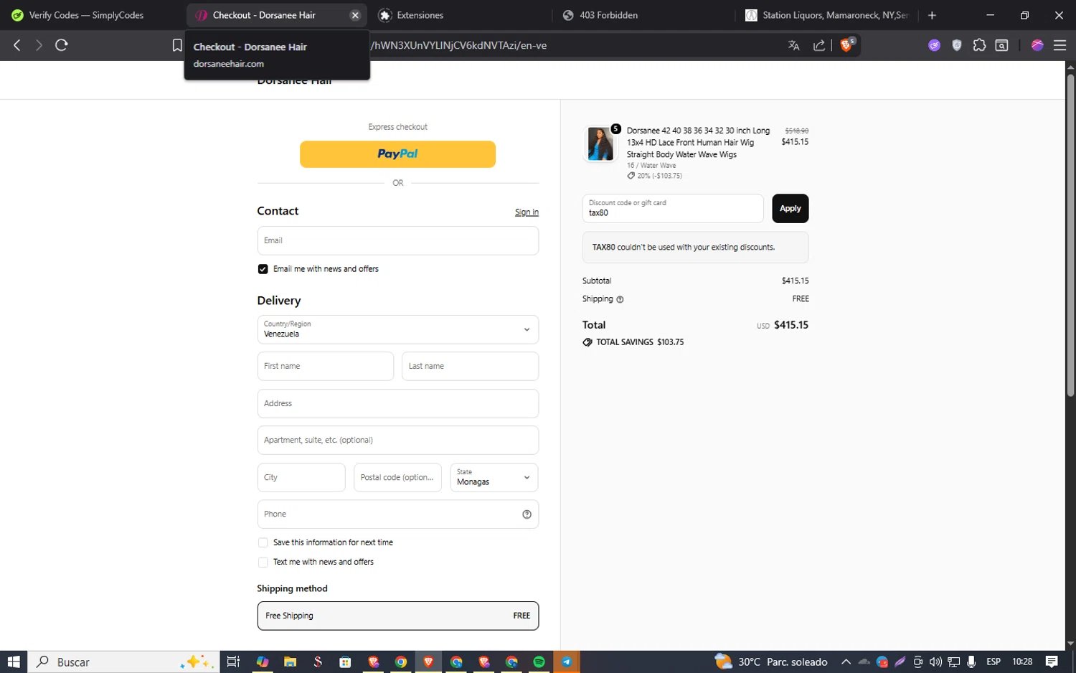
Task: Launch Copilot from the taskbar
Action: (x=263, y=662)
